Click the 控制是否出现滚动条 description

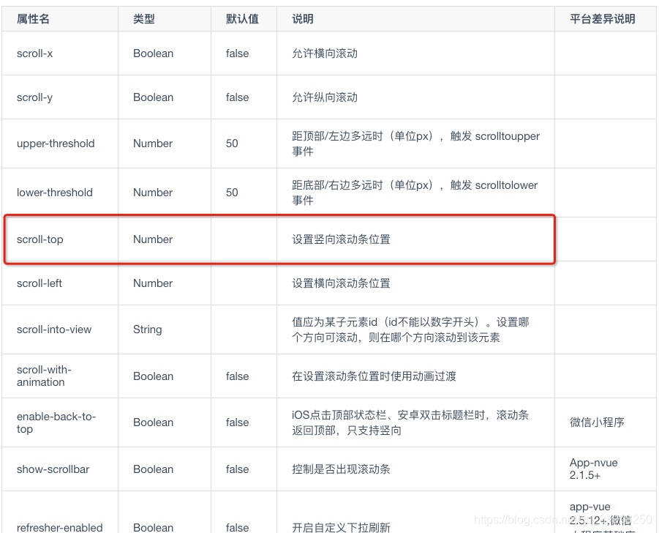pyautogui.click(x=342, y=469)
